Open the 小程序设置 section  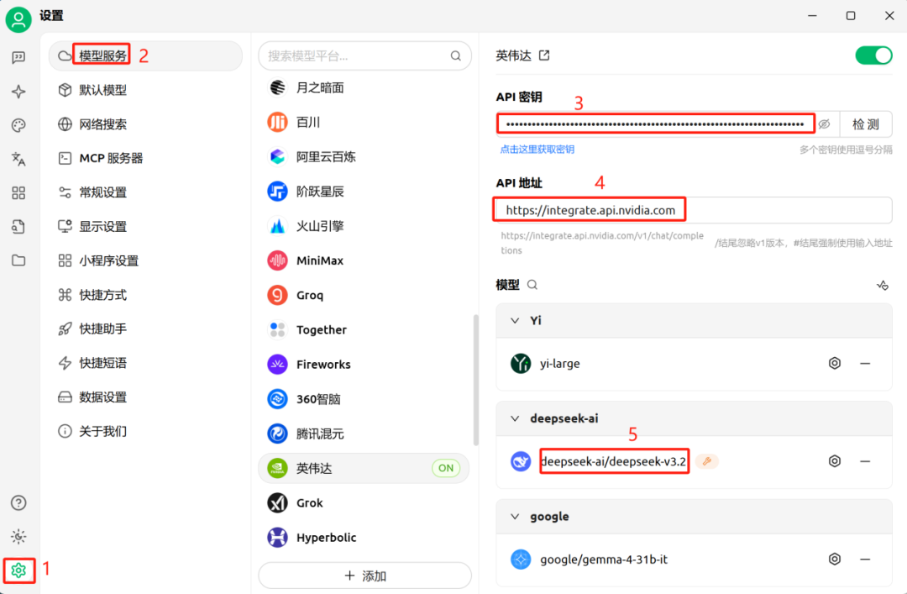tap(146, 260)
